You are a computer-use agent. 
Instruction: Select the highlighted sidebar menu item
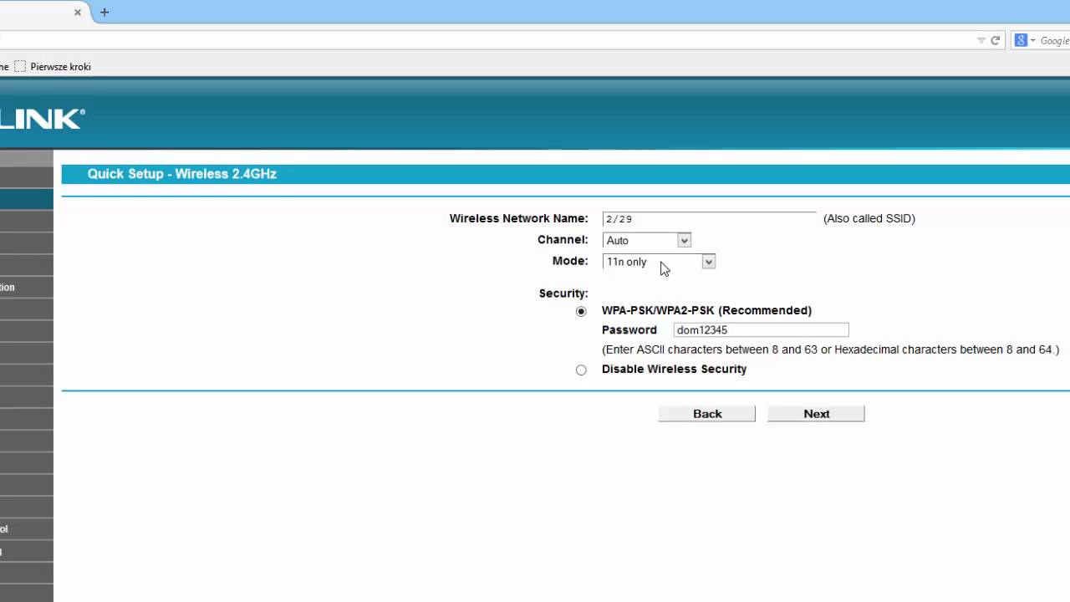[27, 199]
